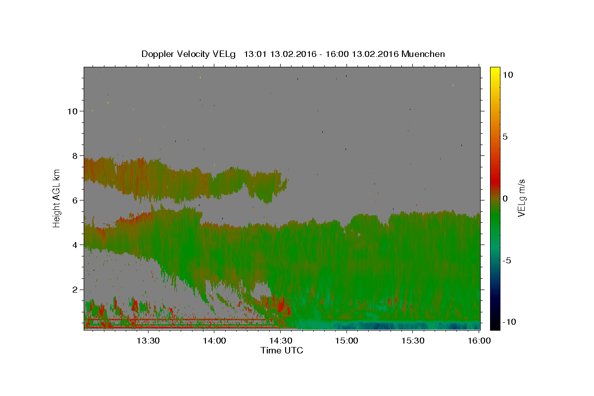This screenshot has height=396, width=594.
Task: Click the 2 km height tick label
Action: pos(75,290)
